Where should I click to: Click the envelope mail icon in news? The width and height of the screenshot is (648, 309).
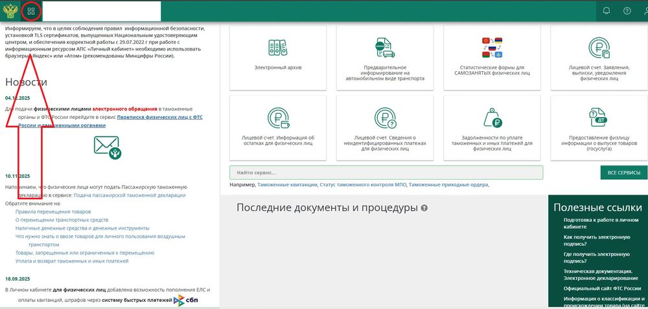coord(108,147)
